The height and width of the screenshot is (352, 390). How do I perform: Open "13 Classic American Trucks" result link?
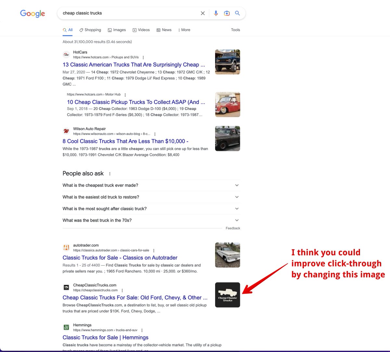pyautogui.click(x=134, y=65)
